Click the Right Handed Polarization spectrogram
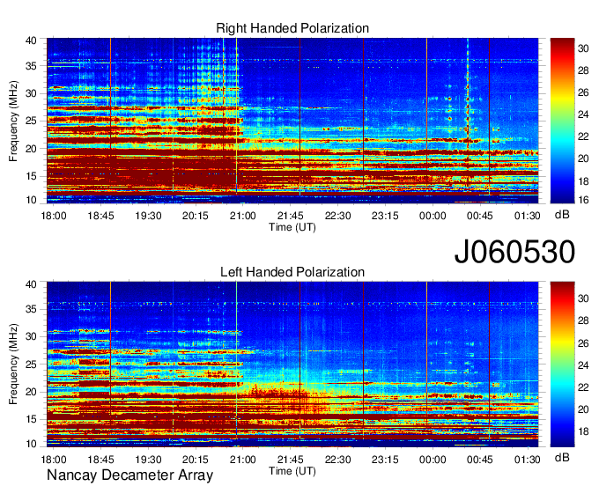Screen dimensions: 599x486 pos(292,121)
